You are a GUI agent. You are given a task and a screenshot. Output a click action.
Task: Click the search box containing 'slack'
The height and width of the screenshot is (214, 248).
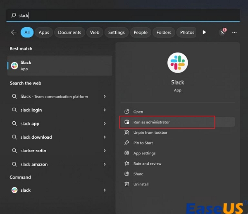(123, 15)
